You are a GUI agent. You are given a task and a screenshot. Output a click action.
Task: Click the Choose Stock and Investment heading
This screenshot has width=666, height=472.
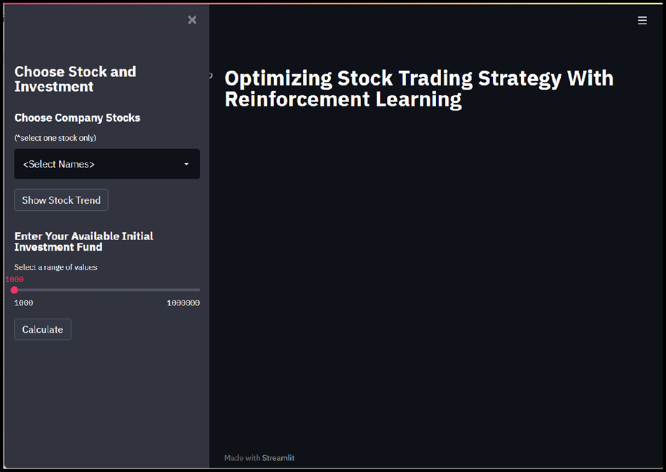75,79
